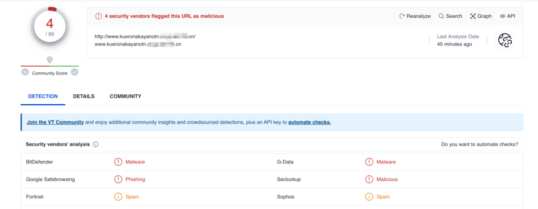Click Google Safebrowsing's Phishing alert icon
The image size is (538, 209).
(x=118, y=179)
